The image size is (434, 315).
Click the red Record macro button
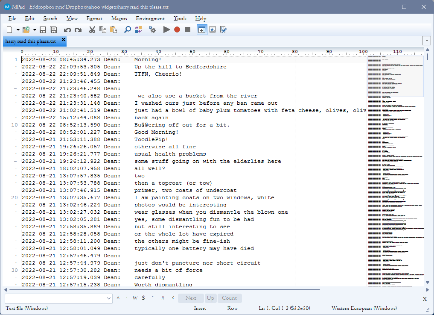click(x=177, y=29)
